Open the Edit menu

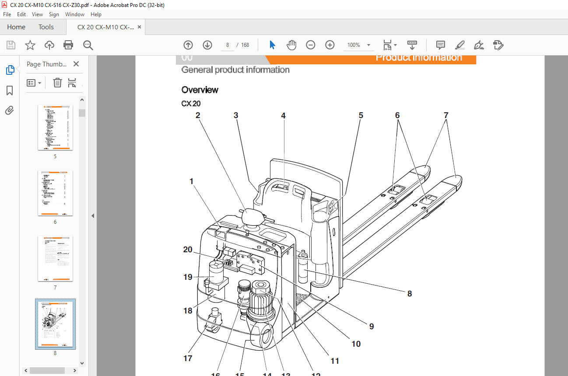(x=21, y=14)
